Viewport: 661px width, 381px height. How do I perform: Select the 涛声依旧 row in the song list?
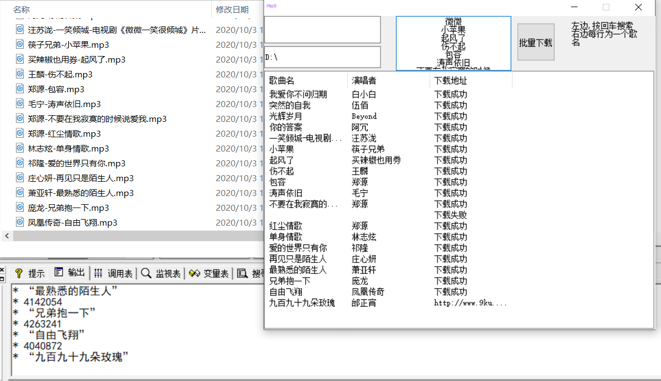pos(285,193)
